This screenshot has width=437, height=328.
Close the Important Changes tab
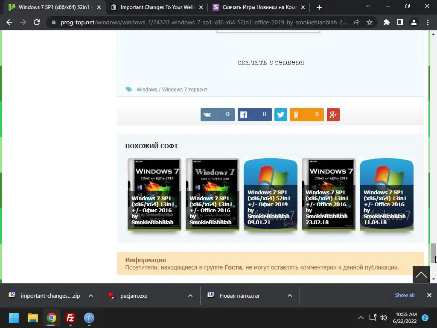(x=201, y=7)
